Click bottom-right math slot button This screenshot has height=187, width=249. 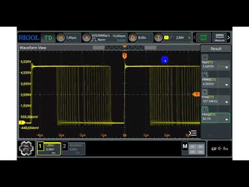tap(201, 152)
